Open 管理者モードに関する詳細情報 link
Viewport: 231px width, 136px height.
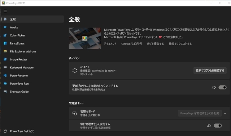pos(95,128)
